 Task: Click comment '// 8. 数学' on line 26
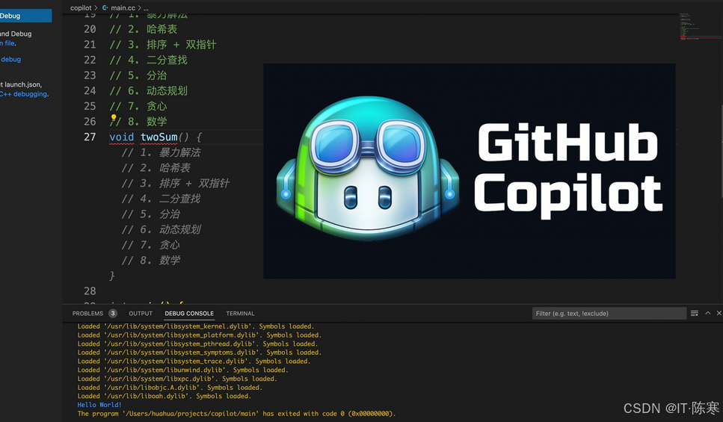click(x=138, y=122)
